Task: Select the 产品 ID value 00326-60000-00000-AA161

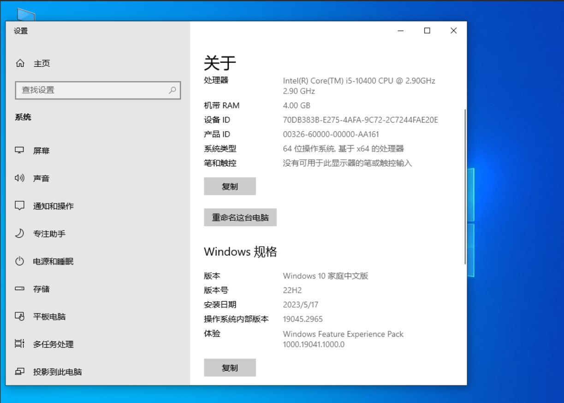Action: coord(331,134)
